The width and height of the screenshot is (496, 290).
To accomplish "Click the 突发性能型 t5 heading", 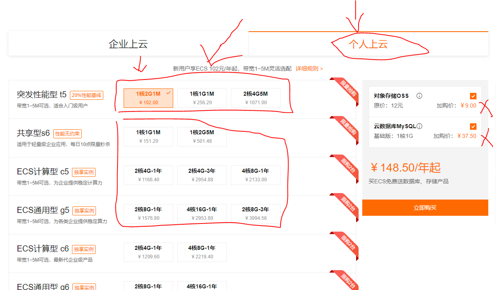I will [41, 95].
